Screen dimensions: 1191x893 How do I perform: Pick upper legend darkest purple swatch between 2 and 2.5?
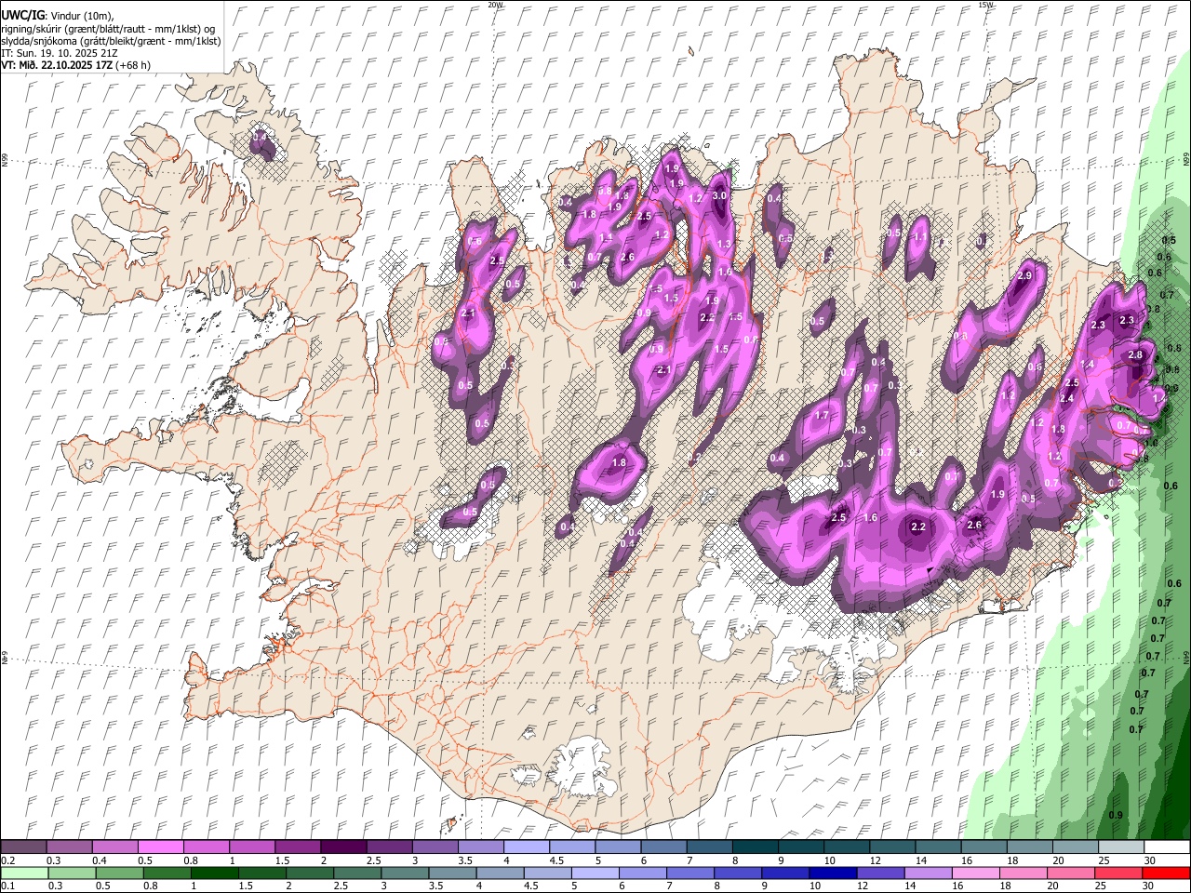pos(343,847)
